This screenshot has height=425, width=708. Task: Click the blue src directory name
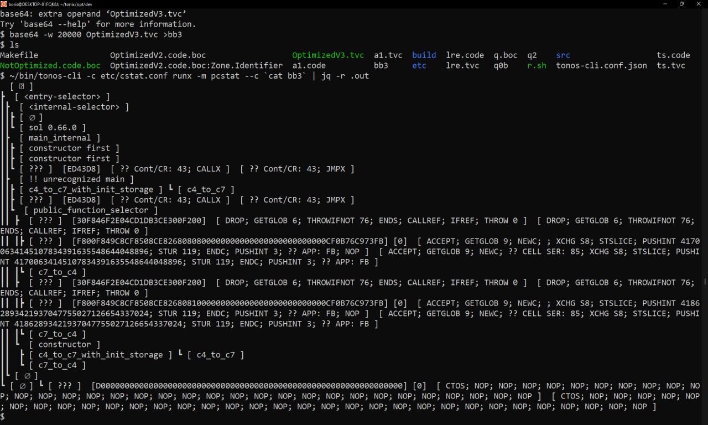click(563, 55)
